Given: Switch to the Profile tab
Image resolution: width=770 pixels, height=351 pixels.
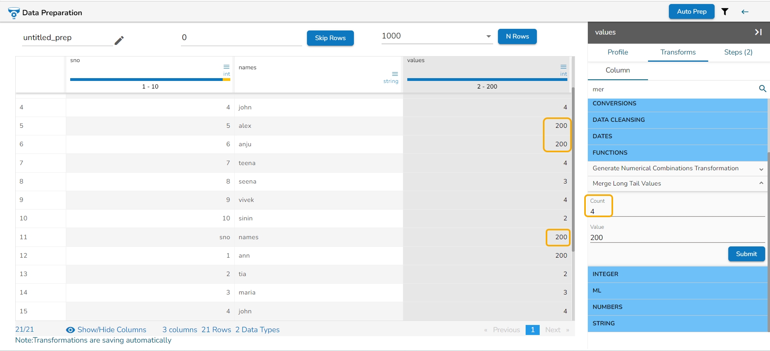Looking at the screenshot, I should point(618,52).
